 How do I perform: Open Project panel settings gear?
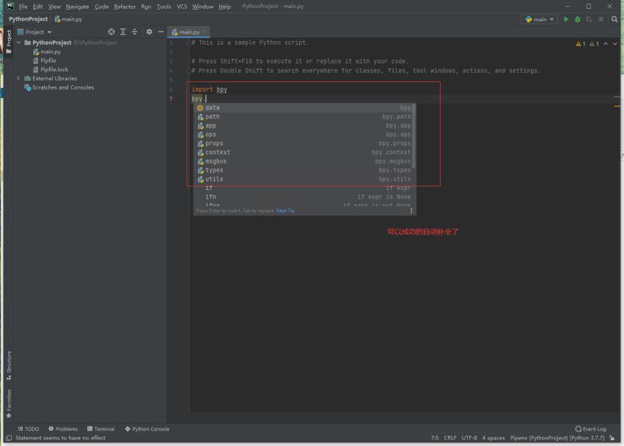[150, 32]
